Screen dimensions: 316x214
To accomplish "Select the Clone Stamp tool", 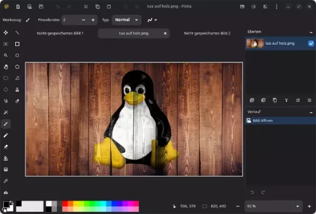I will click(x=17, y=90).
